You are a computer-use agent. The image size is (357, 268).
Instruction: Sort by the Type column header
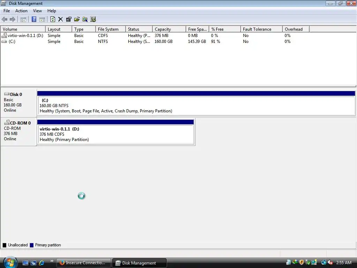click(x=84, y=29)
